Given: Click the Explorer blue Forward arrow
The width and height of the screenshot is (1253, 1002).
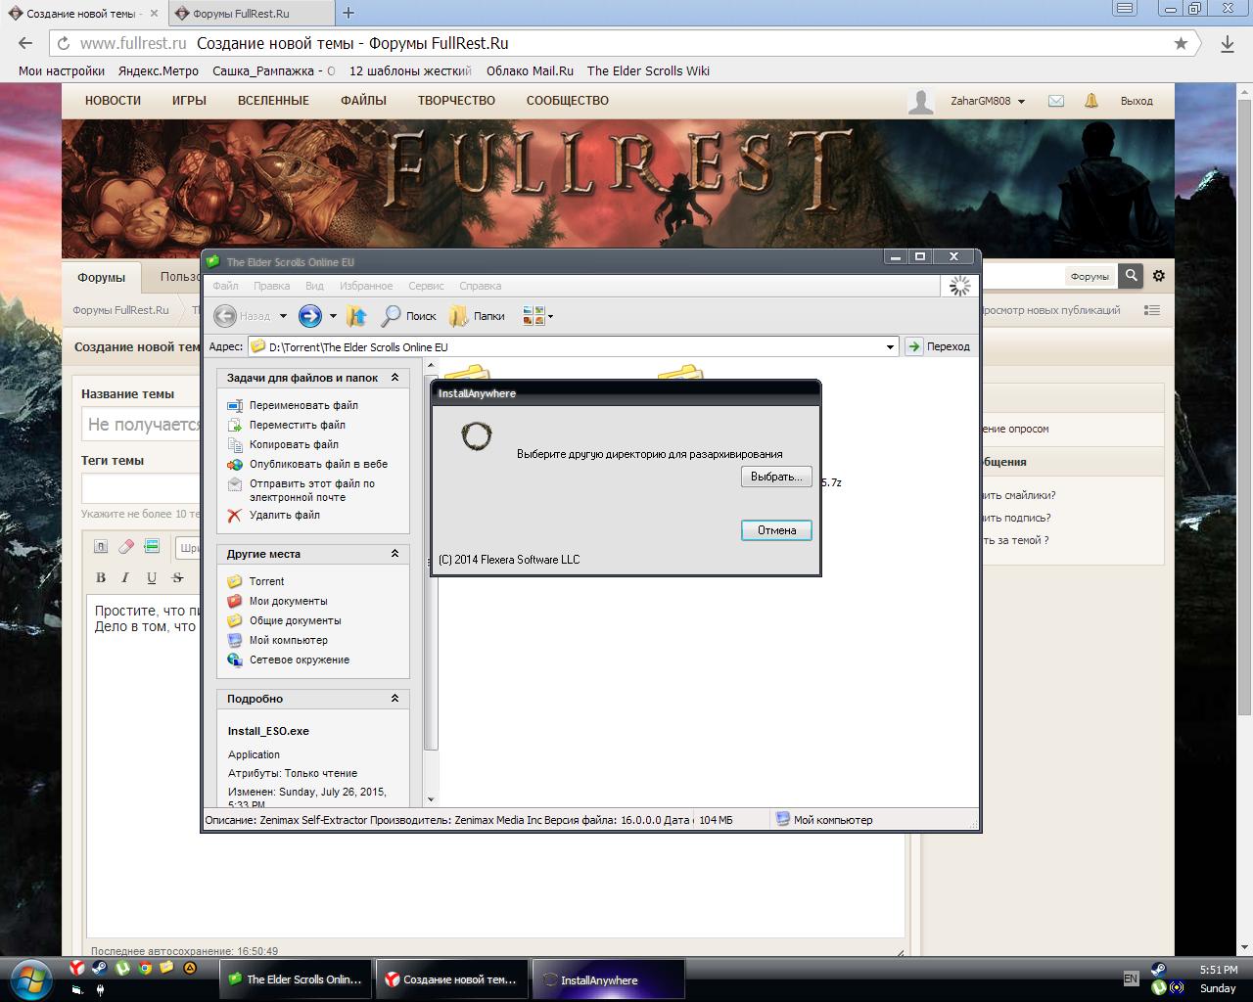Looking at the screenshot, I should [309, 316].
